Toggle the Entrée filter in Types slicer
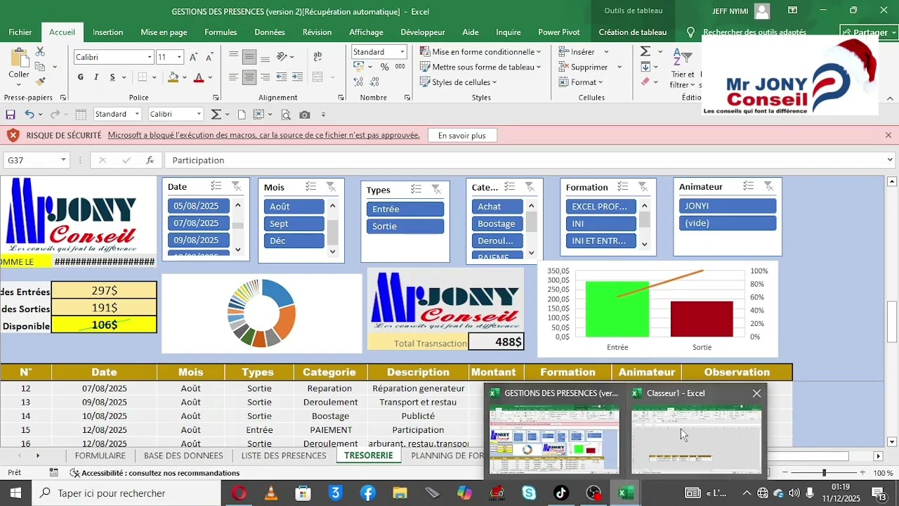This screenshot has height=506, width=899. [x=405, y=209]
